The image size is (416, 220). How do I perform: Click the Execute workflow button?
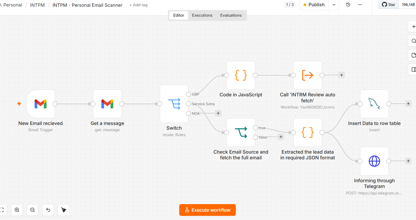click(x=207, y=210)
